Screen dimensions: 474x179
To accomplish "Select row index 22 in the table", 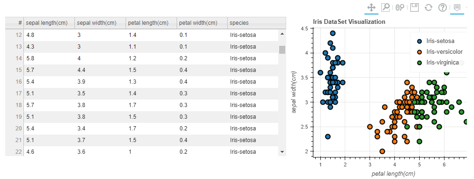I will [x=15, y=152].
